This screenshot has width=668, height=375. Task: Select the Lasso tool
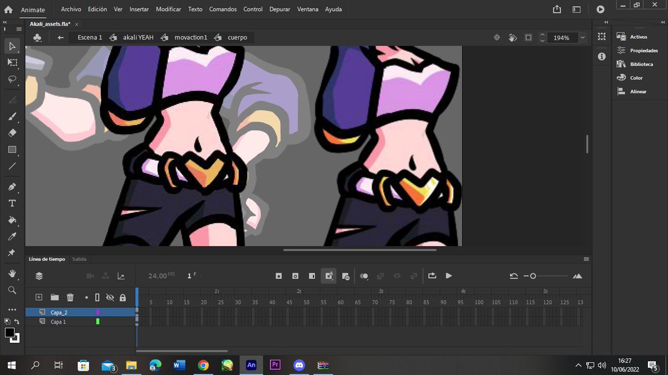(12, 79)
